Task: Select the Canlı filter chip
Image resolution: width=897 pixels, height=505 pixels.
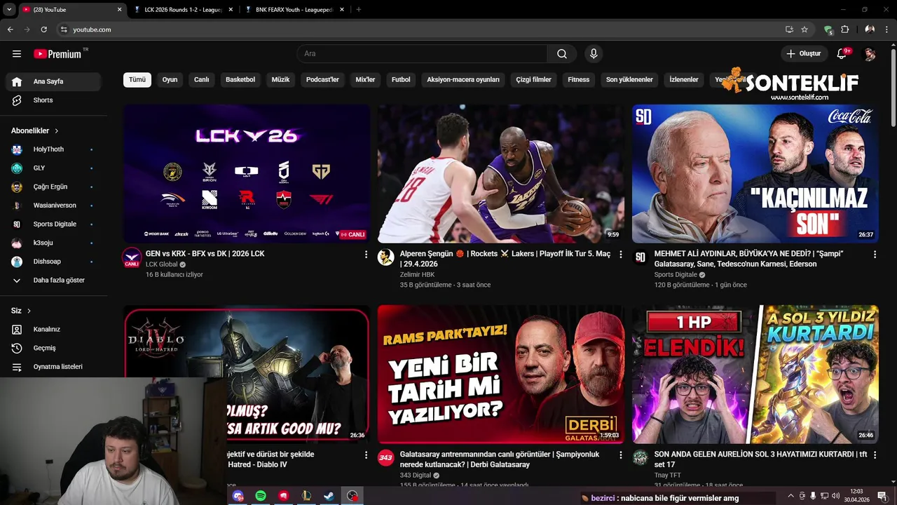Action: [x=202, y=80]
